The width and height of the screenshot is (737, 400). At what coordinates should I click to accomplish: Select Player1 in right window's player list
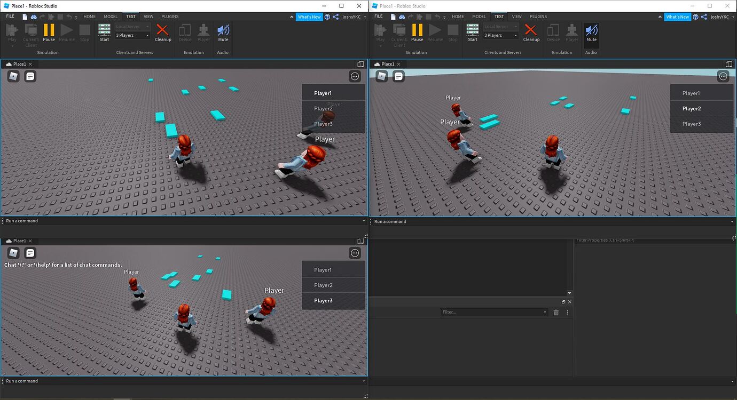702,93
